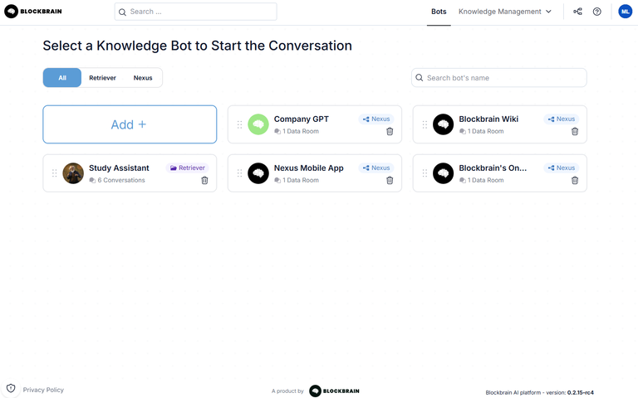Click the ML user avatar

pyautogui.click(x=625, y=12)
